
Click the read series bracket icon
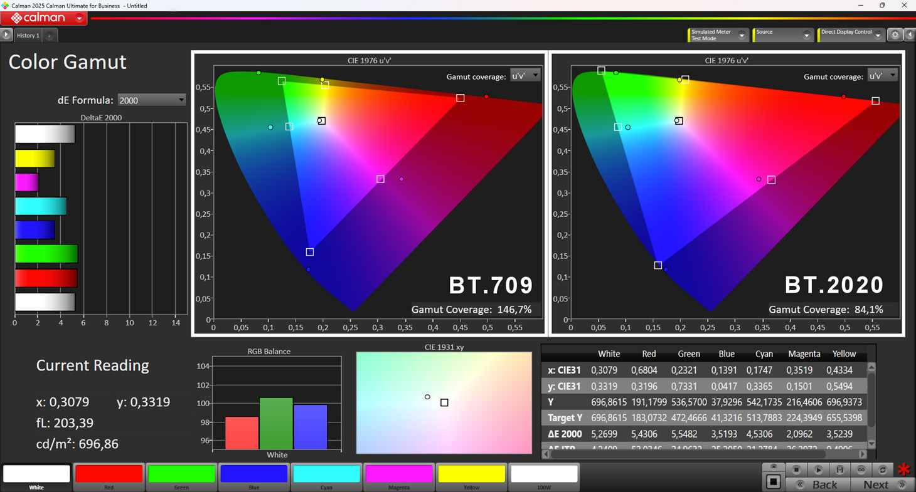click(839, 469)
